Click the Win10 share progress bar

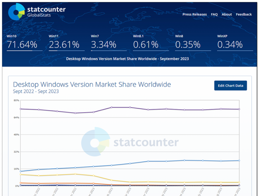[x=25, y=51]
